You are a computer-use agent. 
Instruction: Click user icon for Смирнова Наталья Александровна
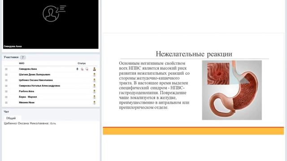94,86
